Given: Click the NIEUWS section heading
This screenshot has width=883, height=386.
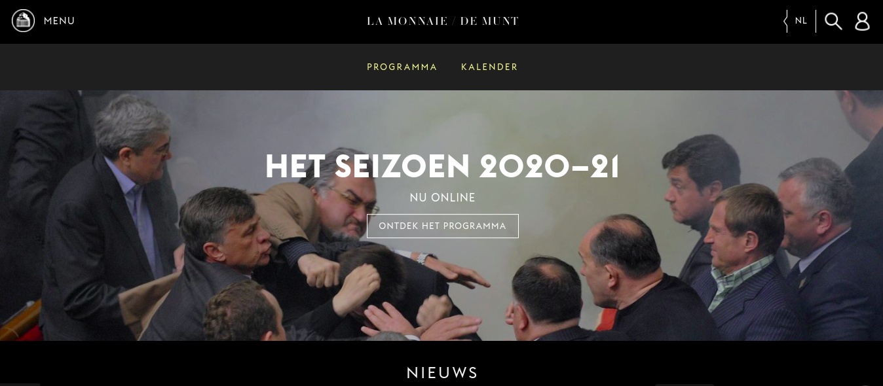Looking at the screenshot, I should (442, 373).
